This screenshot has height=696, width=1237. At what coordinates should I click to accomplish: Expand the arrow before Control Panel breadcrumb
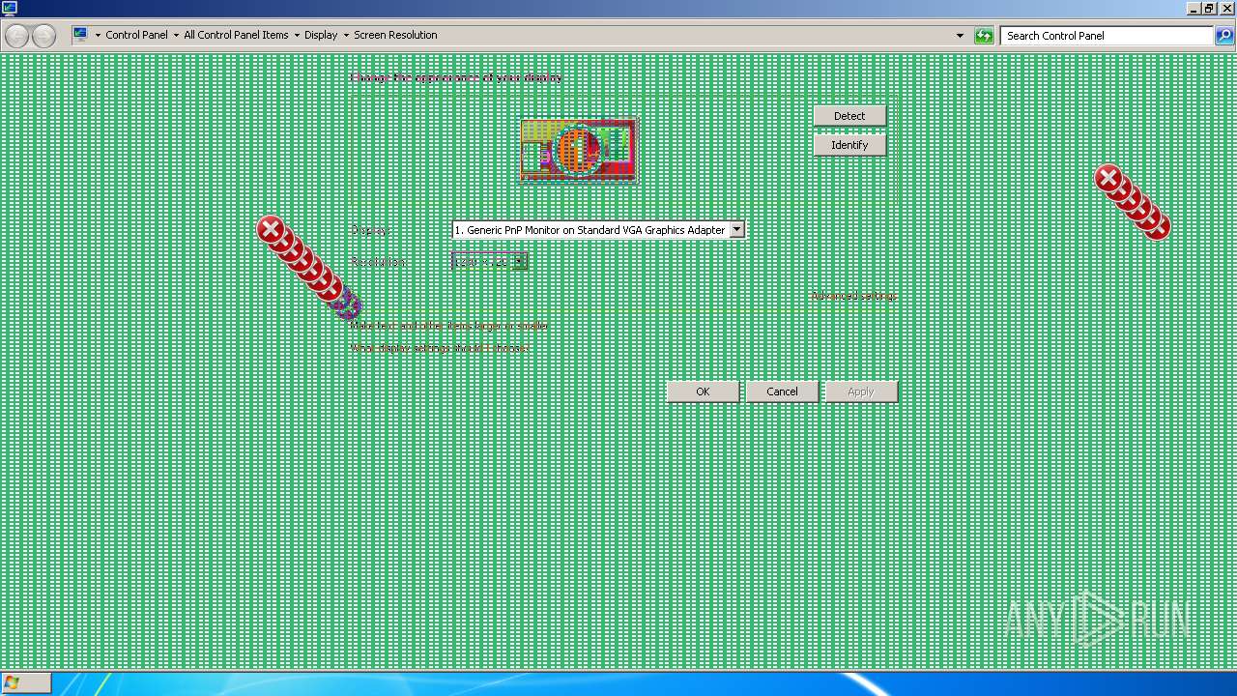point(98,36)
